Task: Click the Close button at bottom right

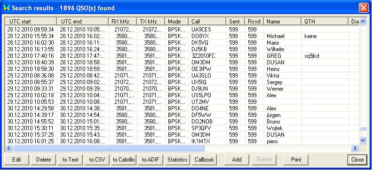Action: click(357, 160)
